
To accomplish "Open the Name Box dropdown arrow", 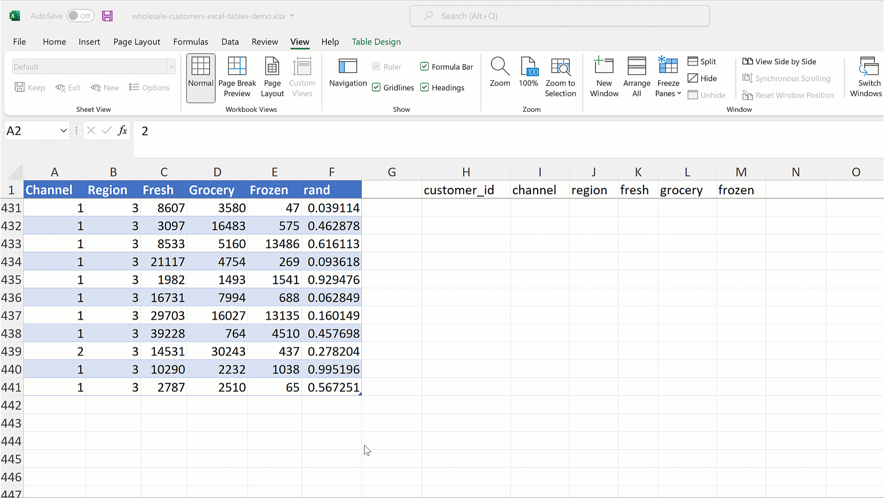I will [63, 131].
